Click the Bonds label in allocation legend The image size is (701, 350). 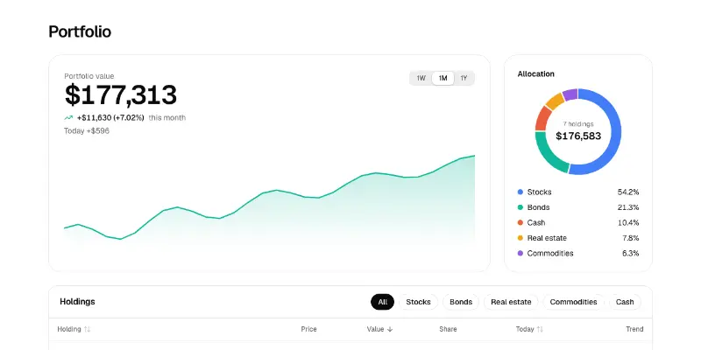coord(538,207)
